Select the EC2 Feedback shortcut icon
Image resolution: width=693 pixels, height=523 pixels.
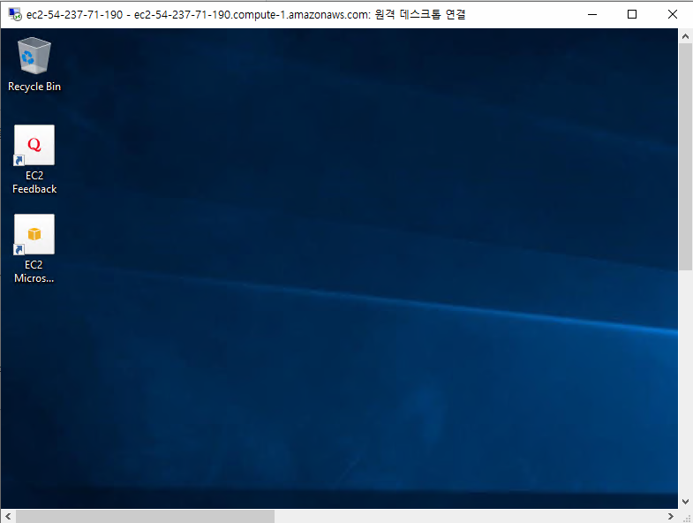click(x=34, y=145)
